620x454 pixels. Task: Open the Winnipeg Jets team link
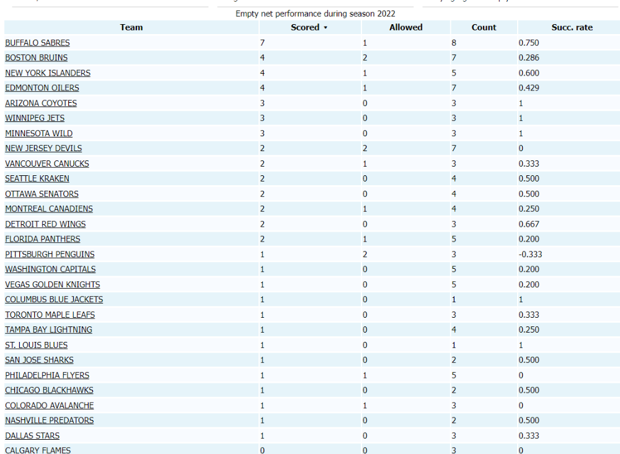pos(35,118)
